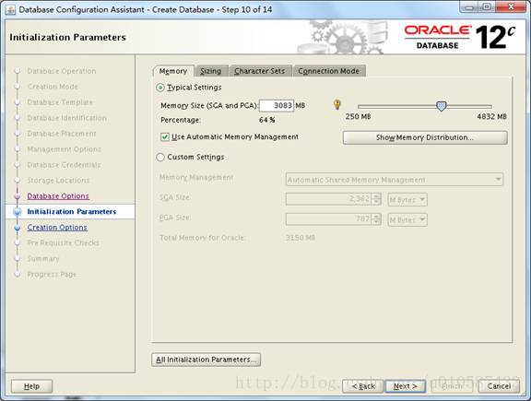
Task: Open the Character Sets tab
Action: pos(260,71)
